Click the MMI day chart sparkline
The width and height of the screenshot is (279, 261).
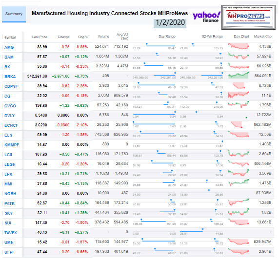coord(239,183)
